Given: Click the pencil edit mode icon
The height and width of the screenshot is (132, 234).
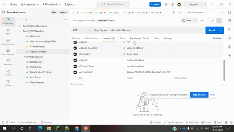Looking at the screenshot, I should [x=213, y=21].
